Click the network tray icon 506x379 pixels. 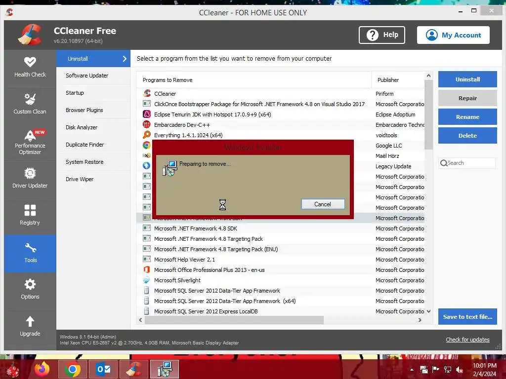coord(448,370)
